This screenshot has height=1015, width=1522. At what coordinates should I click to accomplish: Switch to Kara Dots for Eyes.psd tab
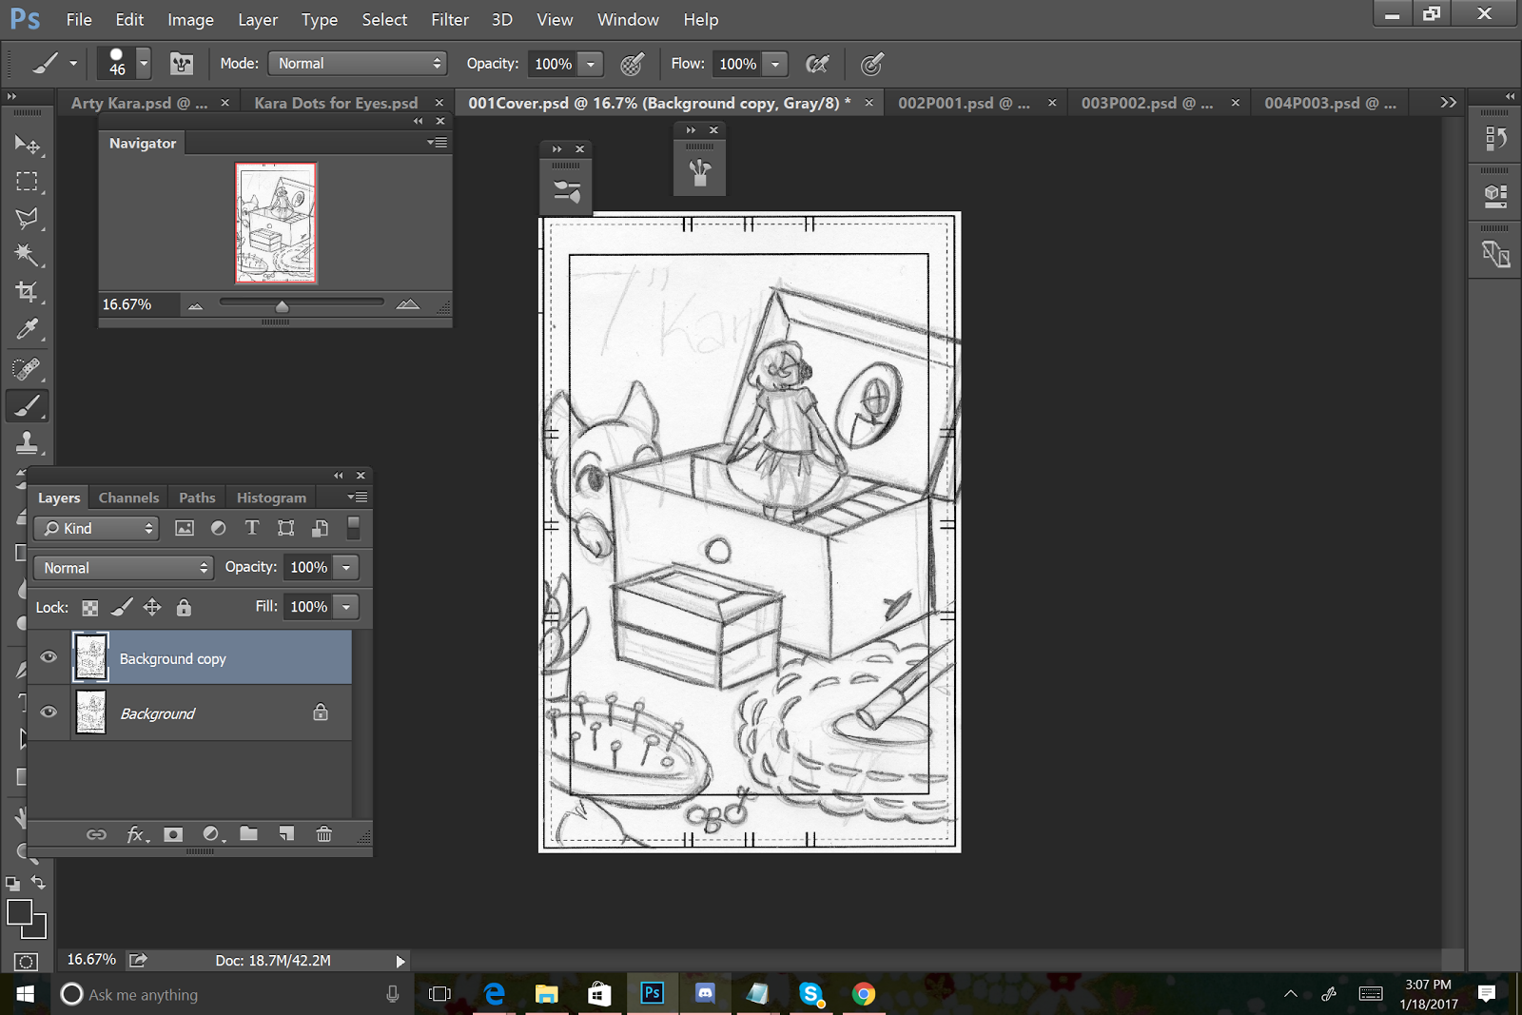point(336,103)
